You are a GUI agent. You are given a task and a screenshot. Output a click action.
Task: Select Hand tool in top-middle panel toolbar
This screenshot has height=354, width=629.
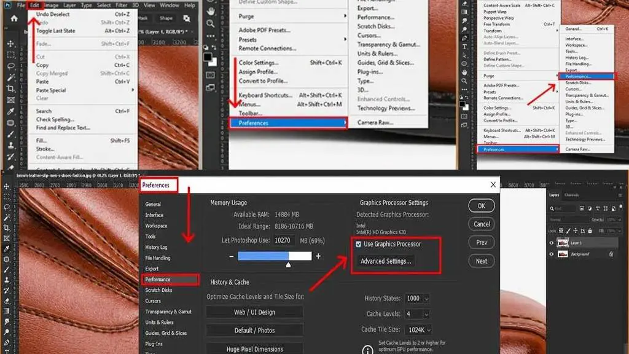point(211,11)
